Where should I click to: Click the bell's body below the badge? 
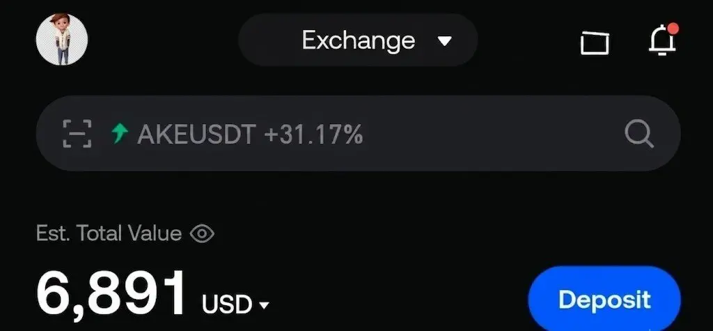coord(661,44)
